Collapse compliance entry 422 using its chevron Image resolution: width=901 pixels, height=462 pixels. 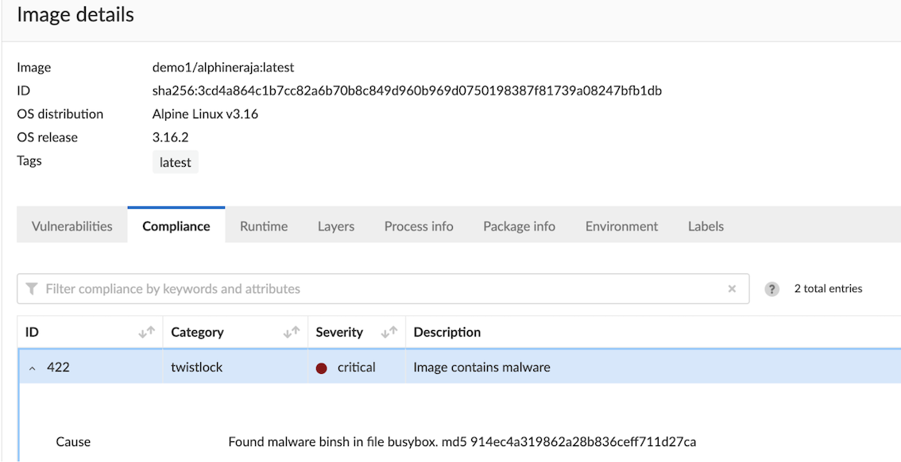(x=30, y=367)
